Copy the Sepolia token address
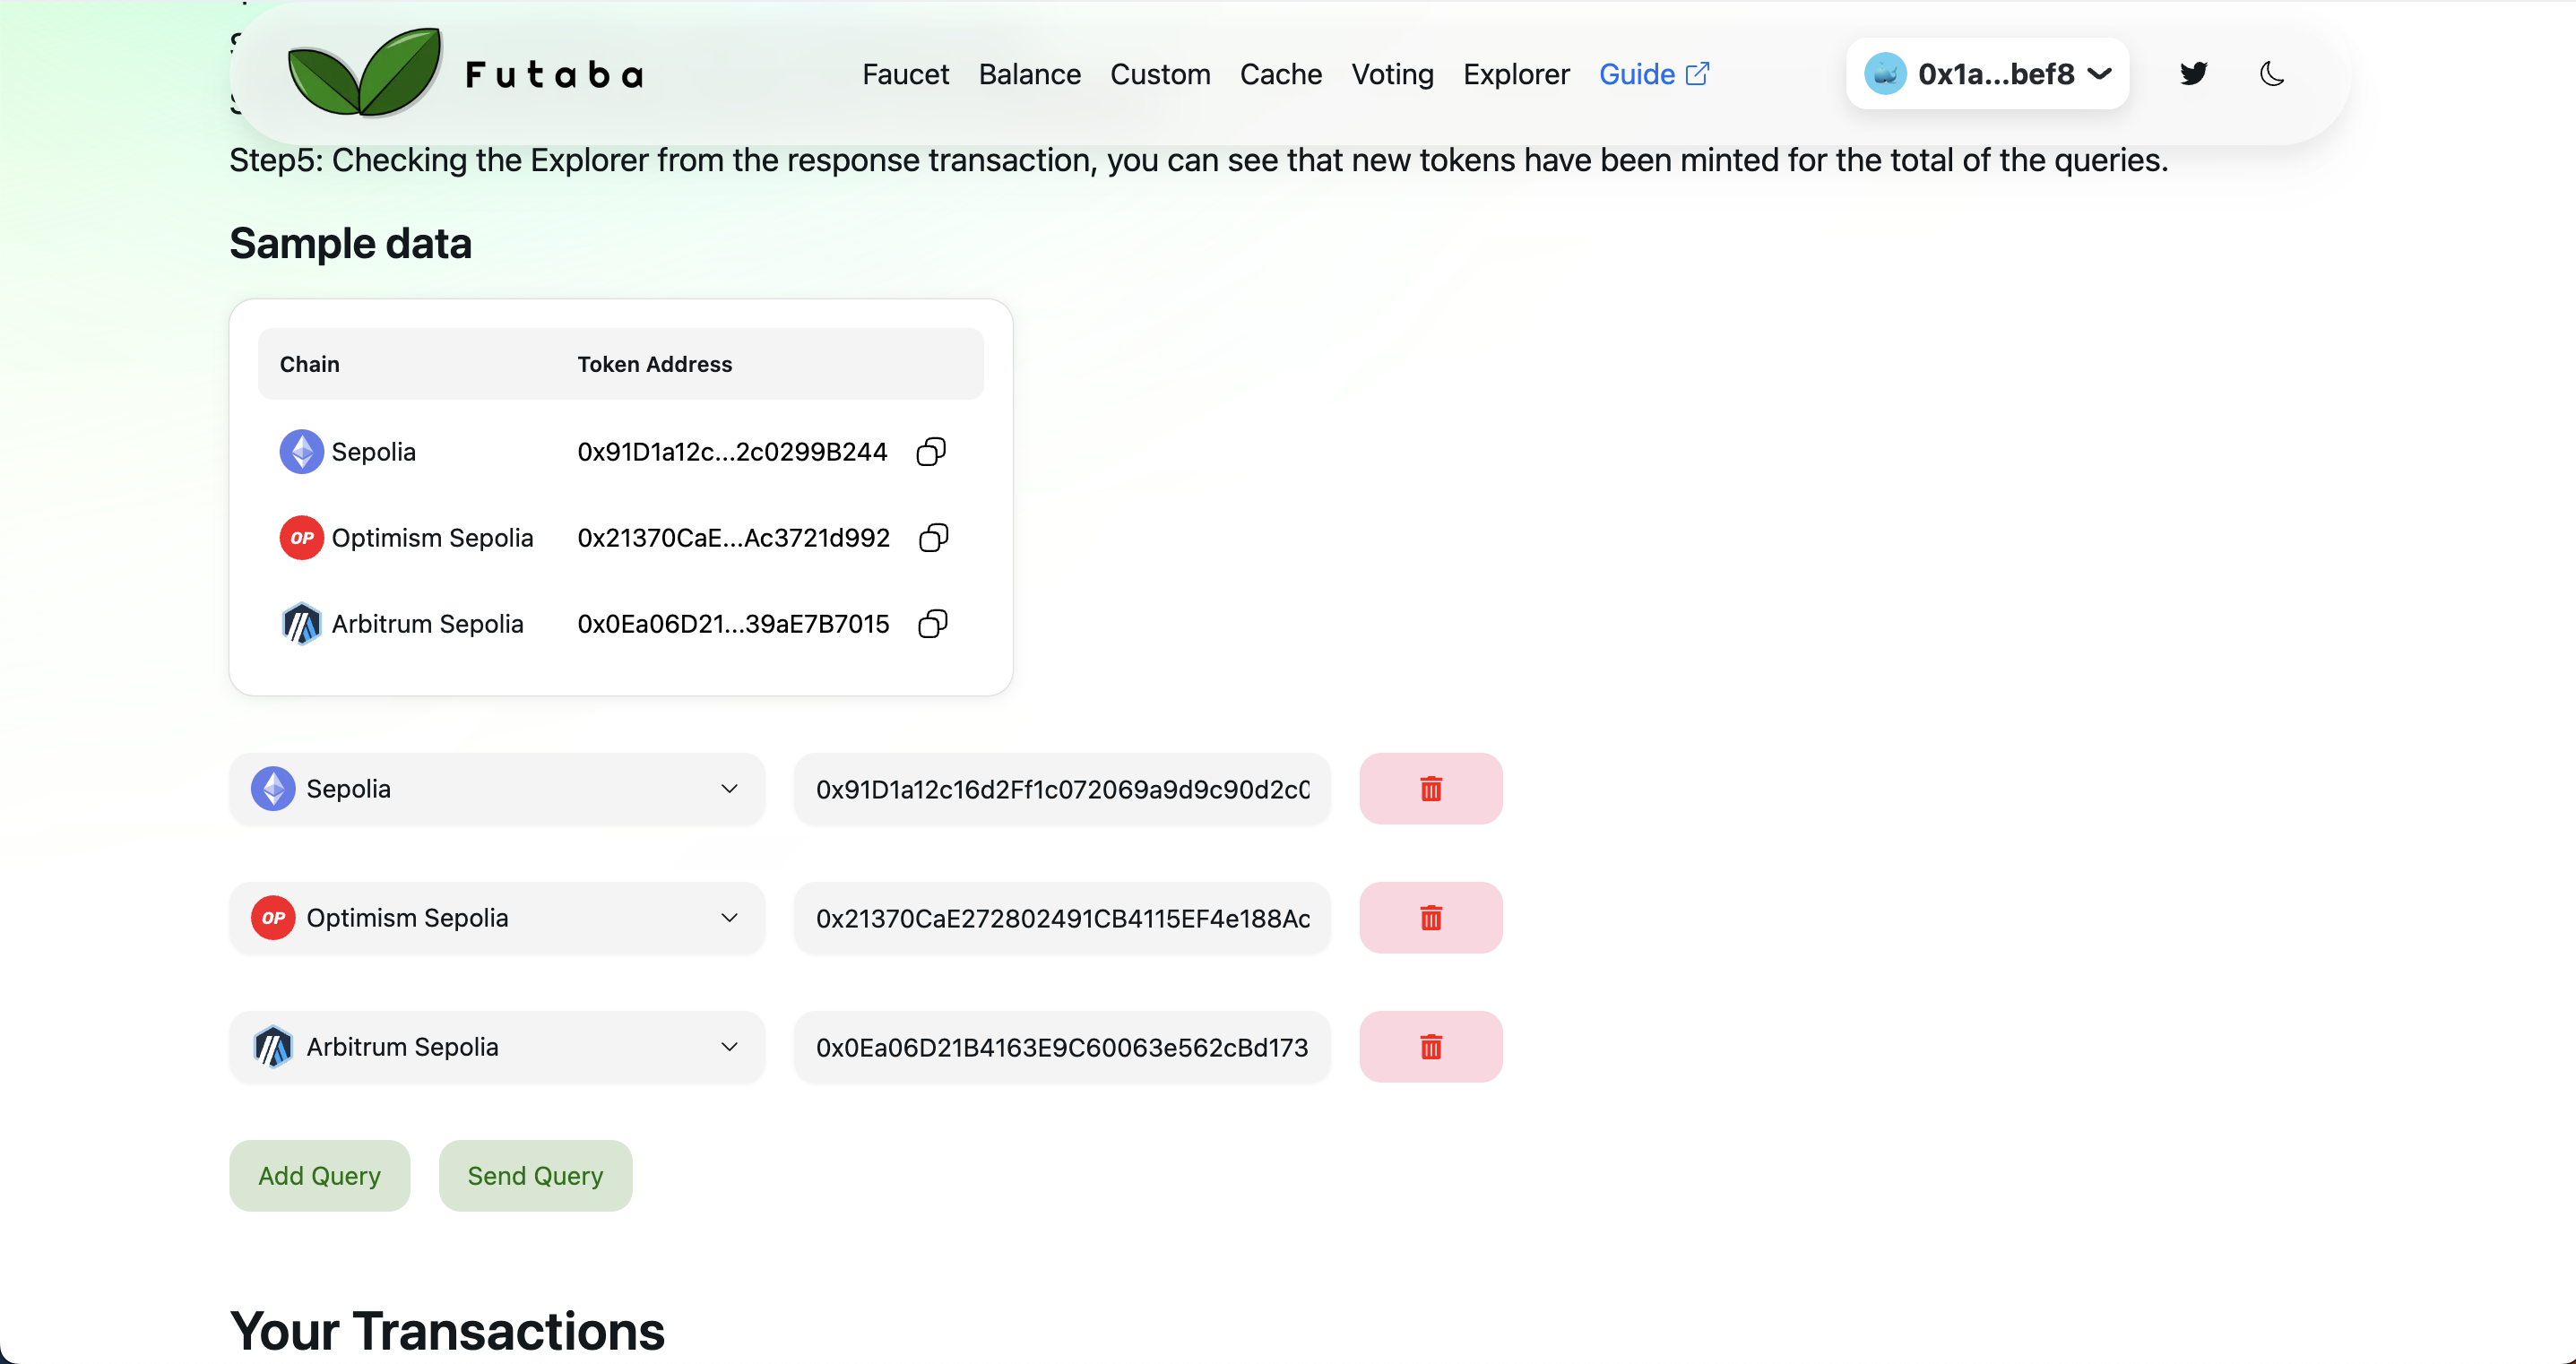Image resolution: width=2576 pixels, height=1364 pixels. [x=931, y=452]
